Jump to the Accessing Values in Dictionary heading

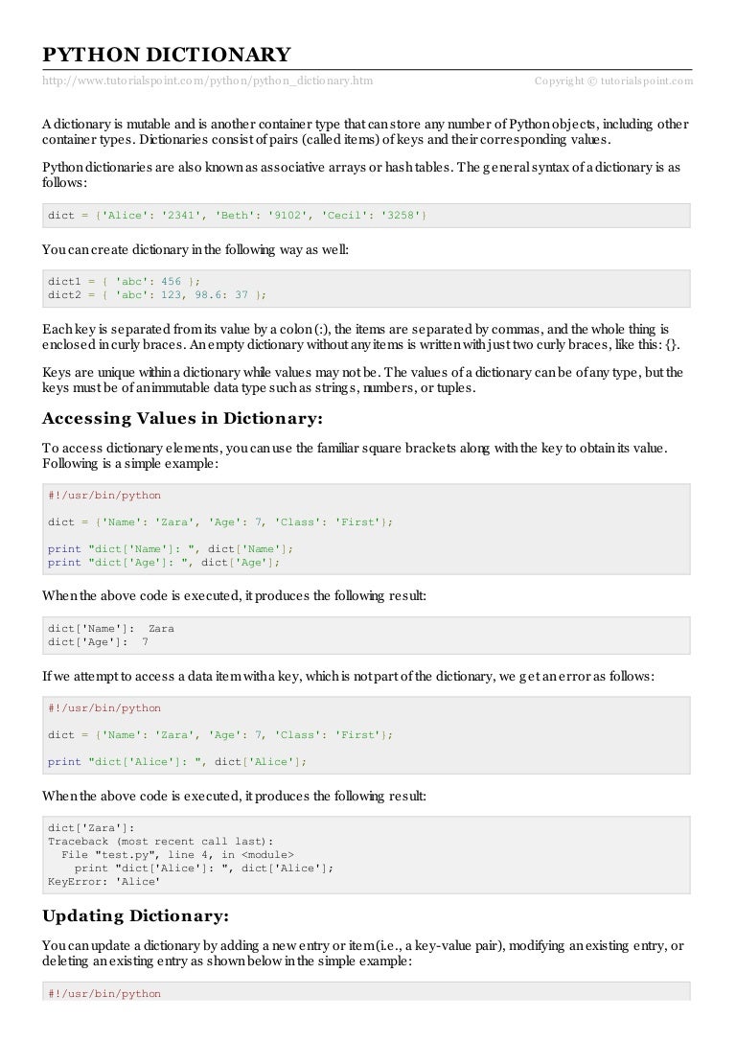pos(183,418)
